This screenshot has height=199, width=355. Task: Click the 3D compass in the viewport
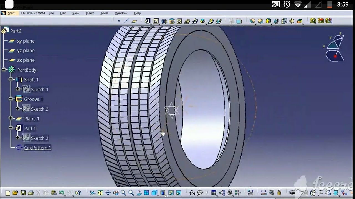pos(335,47)
